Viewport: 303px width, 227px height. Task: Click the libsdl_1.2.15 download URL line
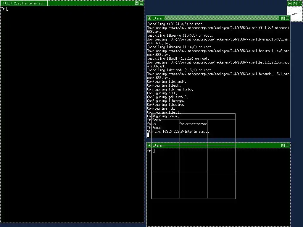218,64
